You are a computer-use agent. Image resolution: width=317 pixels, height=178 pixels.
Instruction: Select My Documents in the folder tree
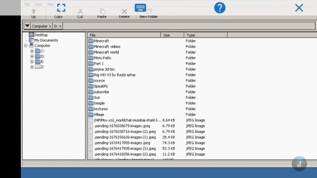[46, 41]
